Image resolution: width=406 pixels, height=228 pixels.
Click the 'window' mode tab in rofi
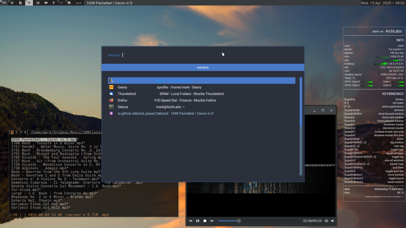(203, 67)
